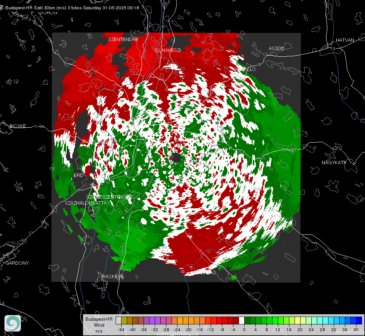
Task: Click the swirl logo icon at bottom left
Action: 13,323
